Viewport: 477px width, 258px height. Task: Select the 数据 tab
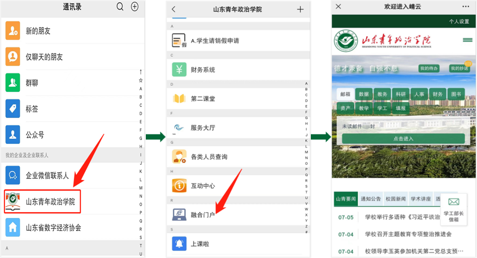click(364, 94)
